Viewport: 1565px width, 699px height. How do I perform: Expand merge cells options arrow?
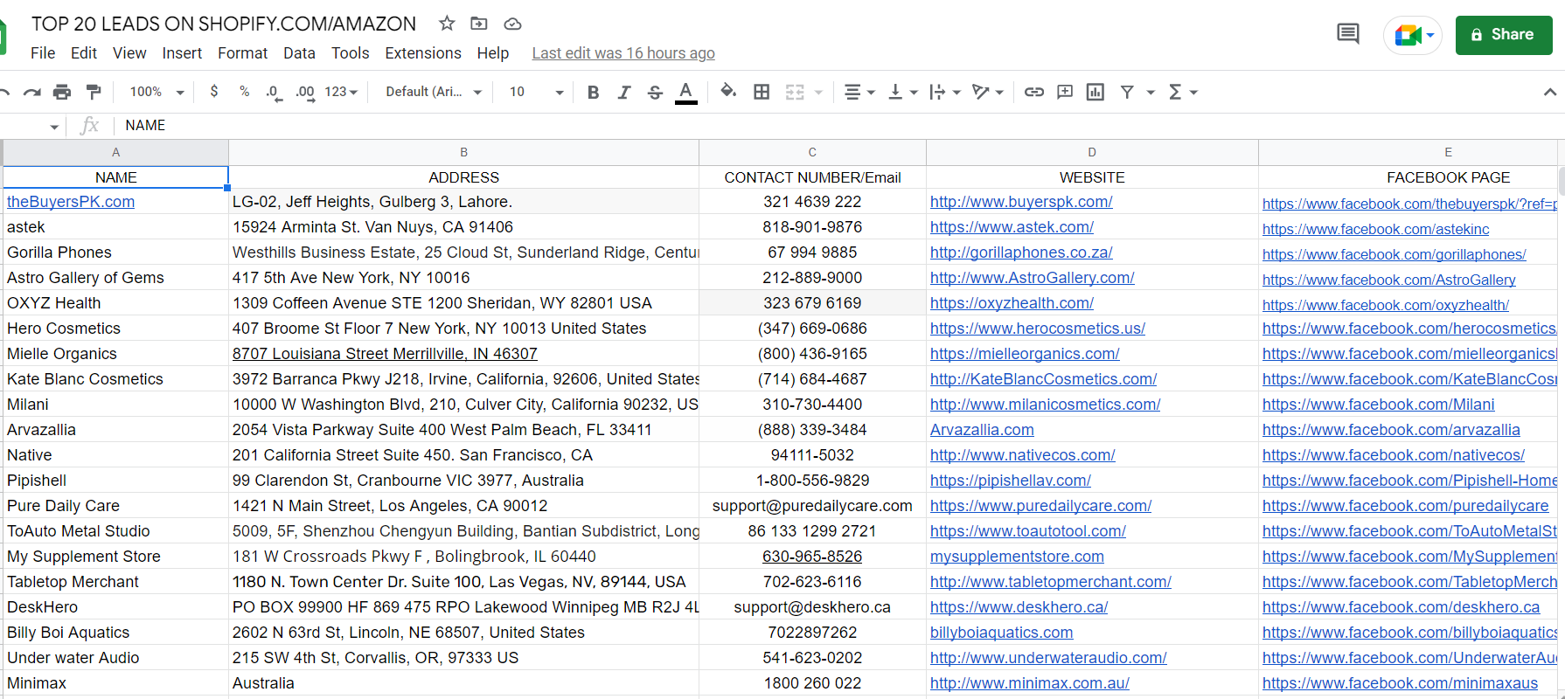[x=818, y=92]
